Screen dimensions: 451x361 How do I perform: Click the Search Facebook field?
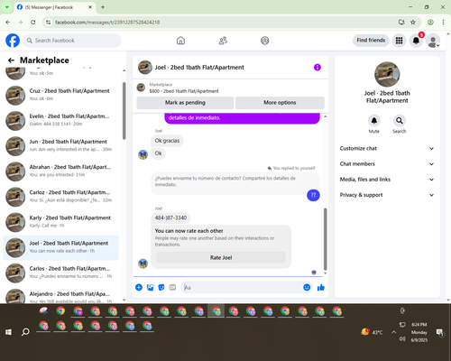click(x=72, y=41)
